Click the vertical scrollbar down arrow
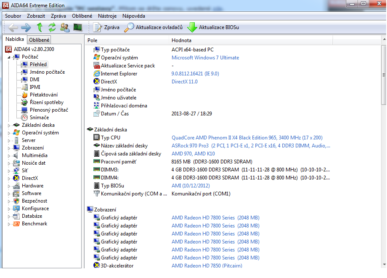The height and width of the screenshot is (278, 387). click(x=383, y=265)
